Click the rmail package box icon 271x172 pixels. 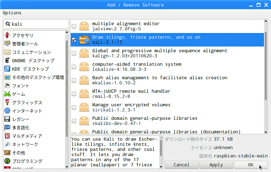point(84,94)
